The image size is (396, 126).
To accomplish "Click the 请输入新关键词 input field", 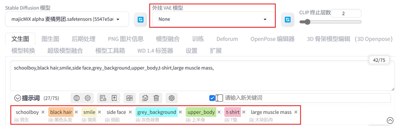I will (307, 98).
